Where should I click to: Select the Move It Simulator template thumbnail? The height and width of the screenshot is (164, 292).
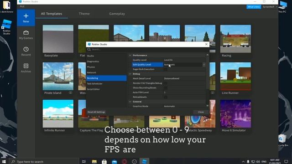[x=235, y=113]
